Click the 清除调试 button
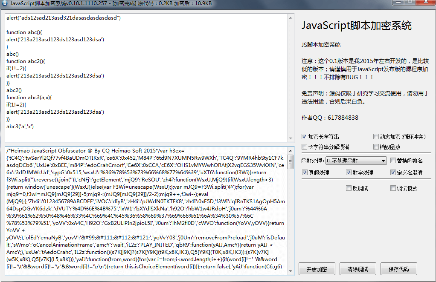The width and height of the screenshot is (436, 282). click(358, 269)
